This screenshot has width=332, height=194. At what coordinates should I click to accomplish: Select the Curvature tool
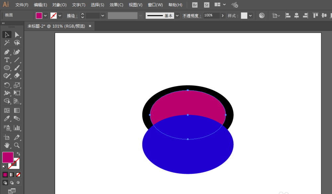tap(17, 52)
